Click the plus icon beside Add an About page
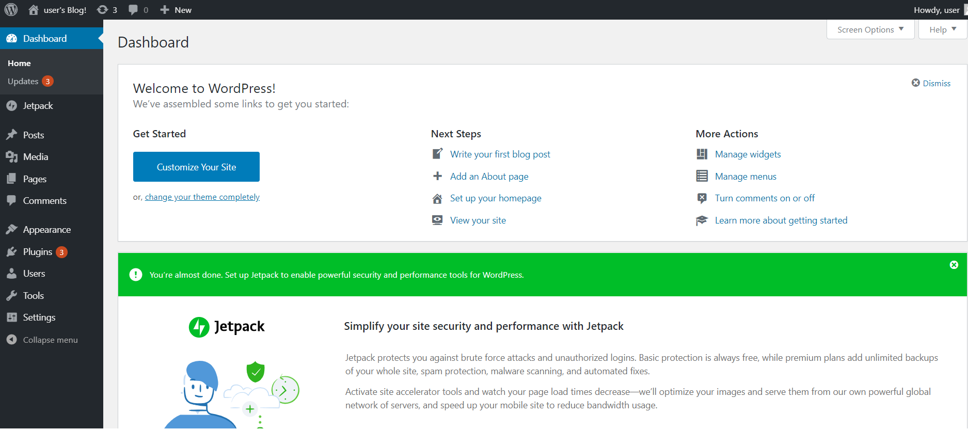Image resolution: width=968 pixels, height=430 pixels. pyautogui.click(x=437, y=176)
